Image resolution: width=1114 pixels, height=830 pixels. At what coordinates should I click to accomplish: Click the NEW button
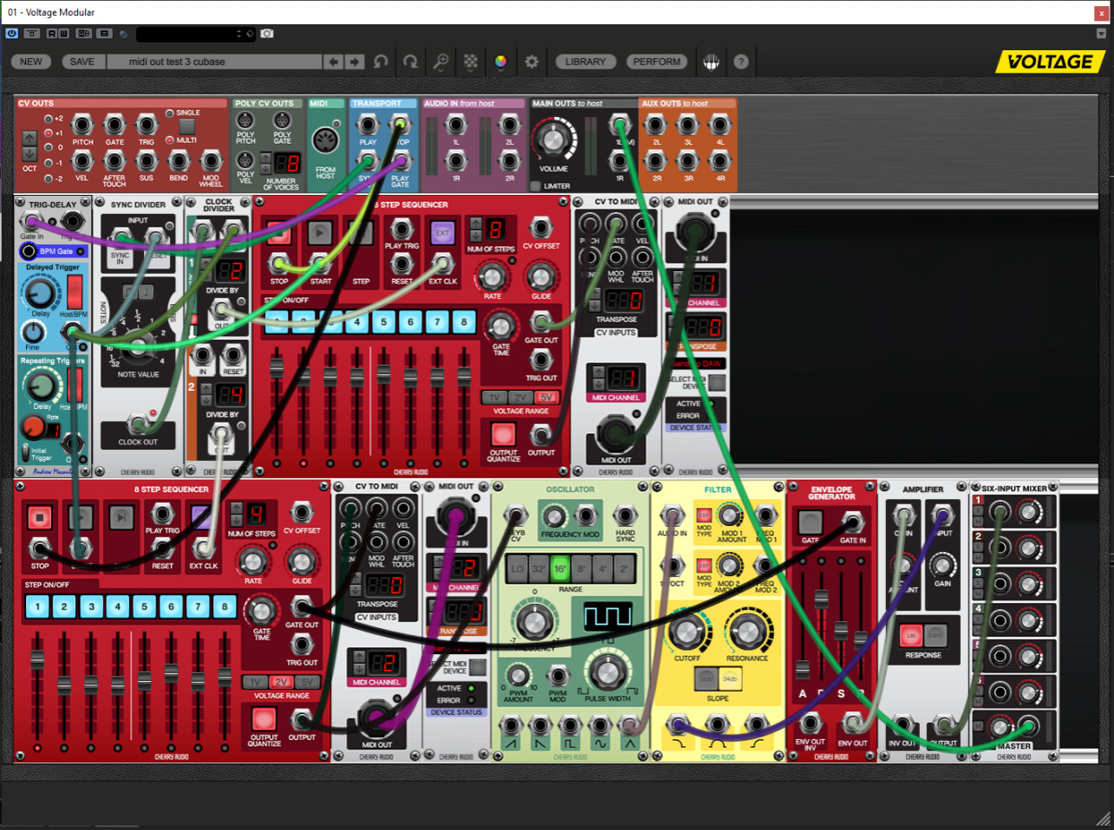[x=31, y=62]
